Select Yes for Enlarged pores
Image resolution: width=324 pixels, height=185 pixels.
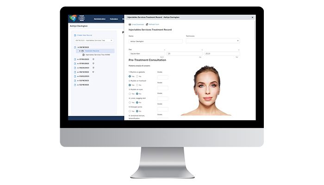(130, 111)
